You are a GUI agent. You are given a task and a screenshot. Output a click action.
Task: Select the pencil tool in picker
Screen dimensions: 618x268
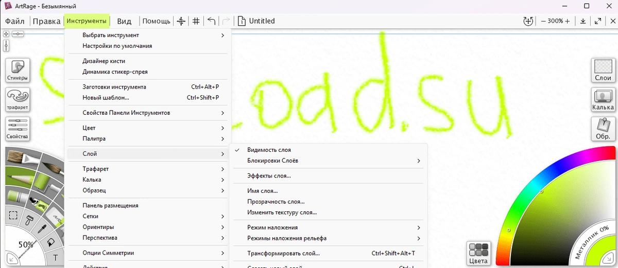coord(21,179)
